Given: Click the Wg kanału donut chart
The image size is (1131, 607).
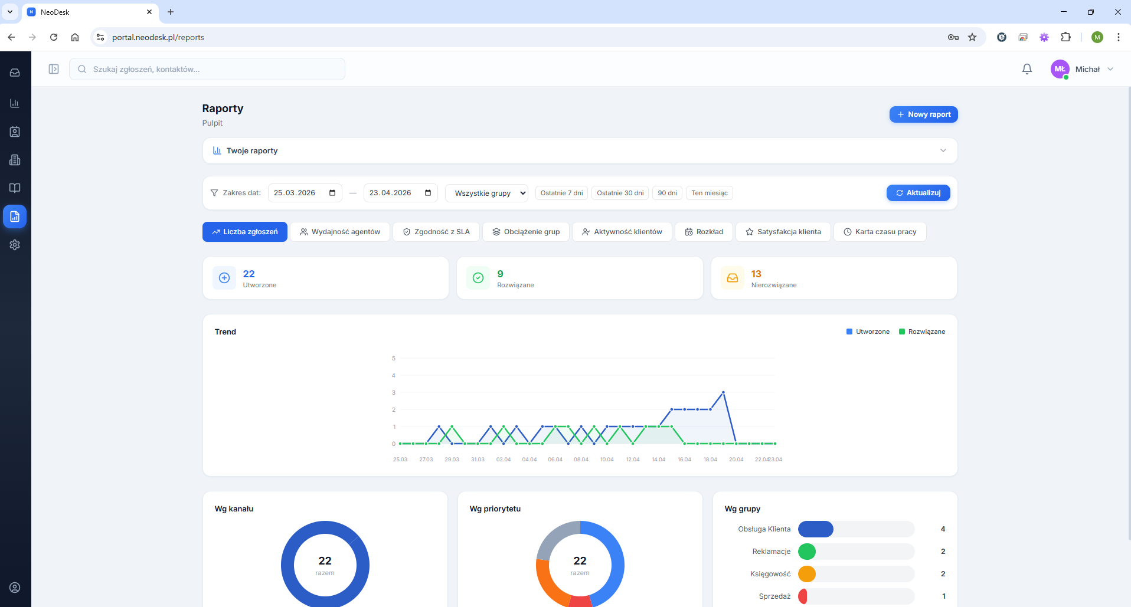Looking at the screenshot, I should pos(325,565).
